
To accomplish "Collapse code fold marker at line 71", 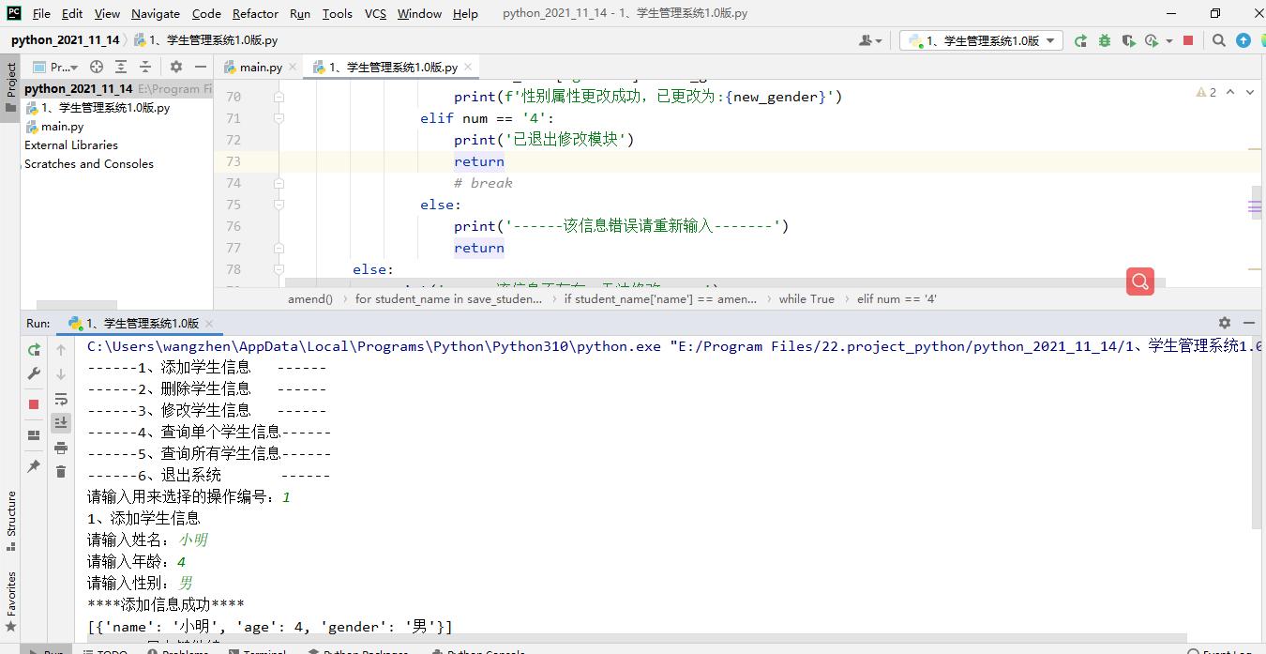I will coord(279,118).
